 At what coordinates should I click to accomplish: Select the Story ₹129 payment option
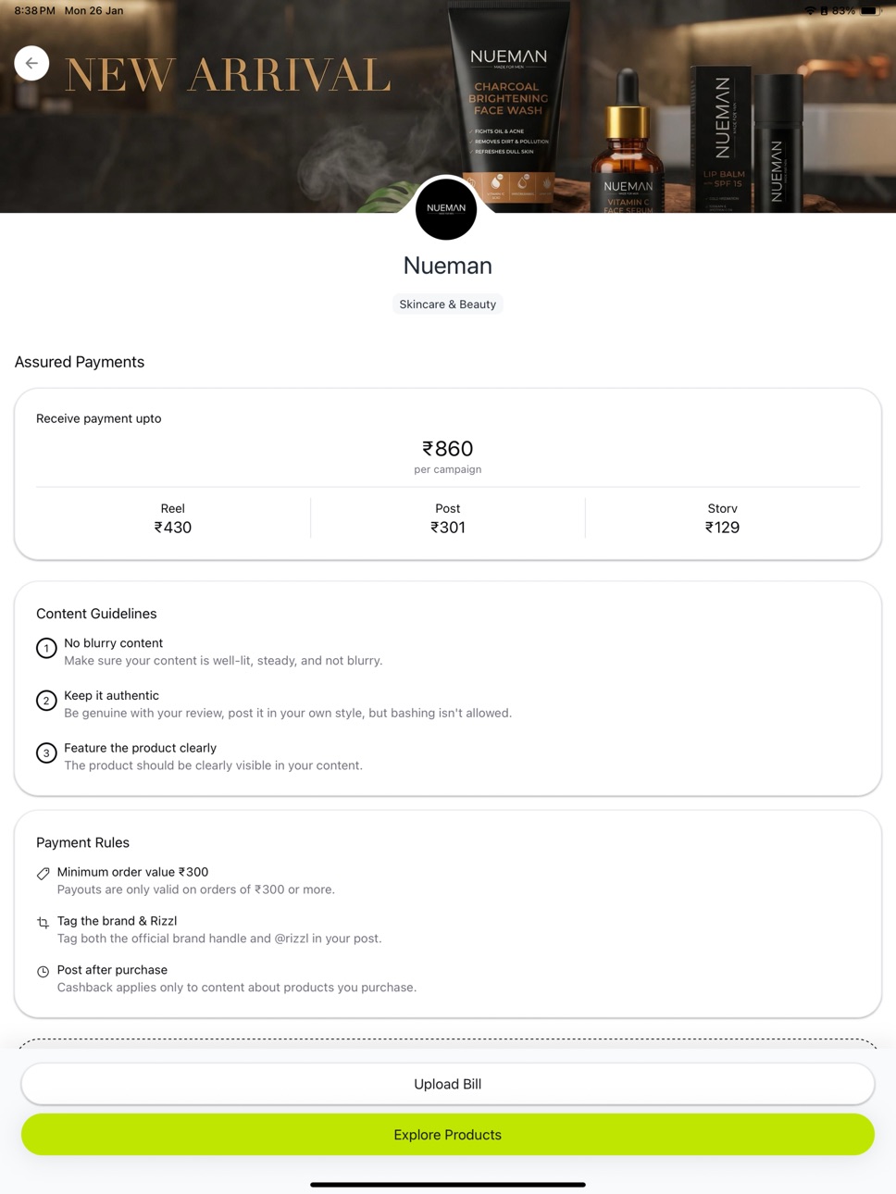click(722, 518)
